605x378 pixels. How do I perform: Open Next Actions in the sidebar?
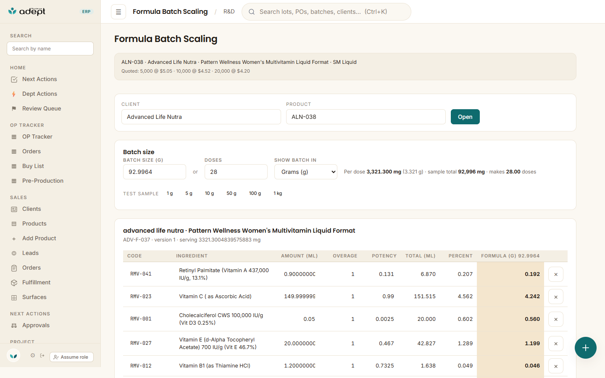click(50, 79)
